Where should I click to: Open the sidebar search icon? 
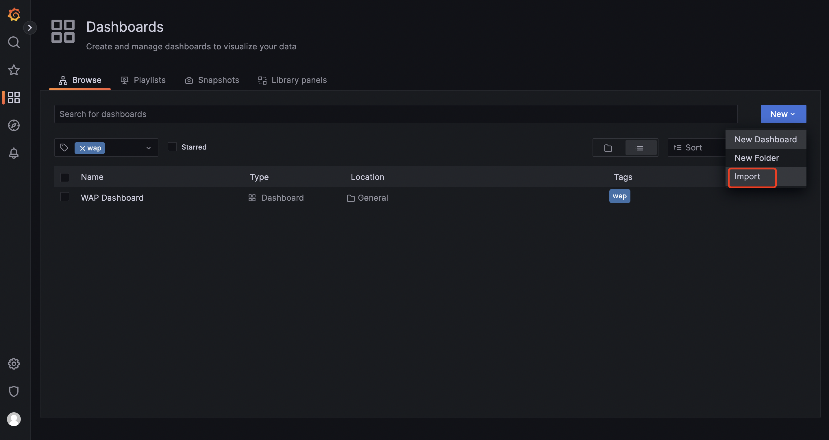(x=14, y=42)
